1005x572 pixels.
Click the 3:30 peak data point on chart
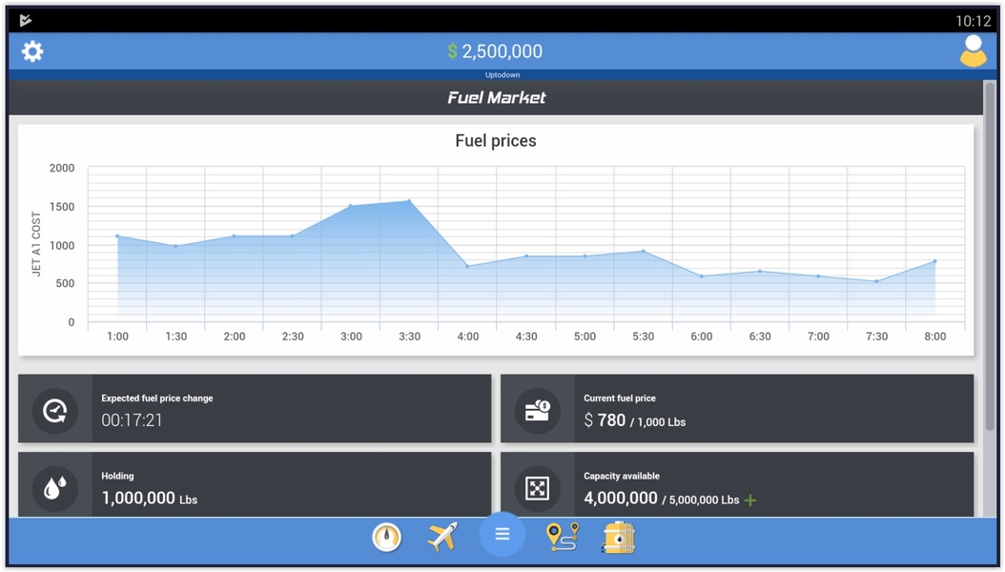410,201
